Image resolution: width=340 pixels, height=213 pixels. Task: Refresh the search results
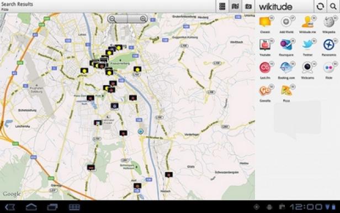(320, 6)
